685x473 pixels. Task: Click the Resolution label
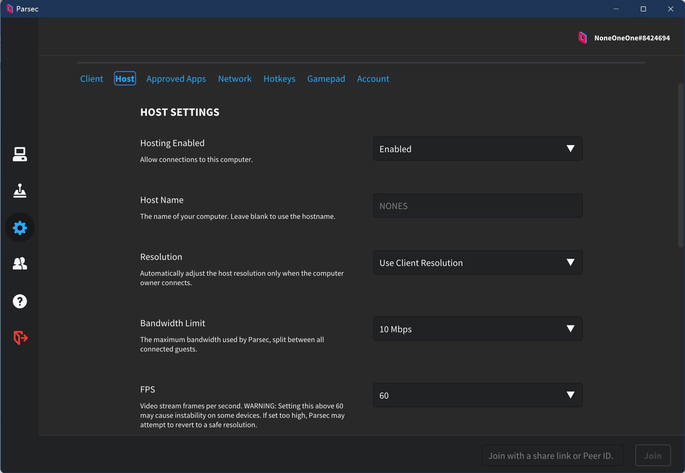[161, 257]
